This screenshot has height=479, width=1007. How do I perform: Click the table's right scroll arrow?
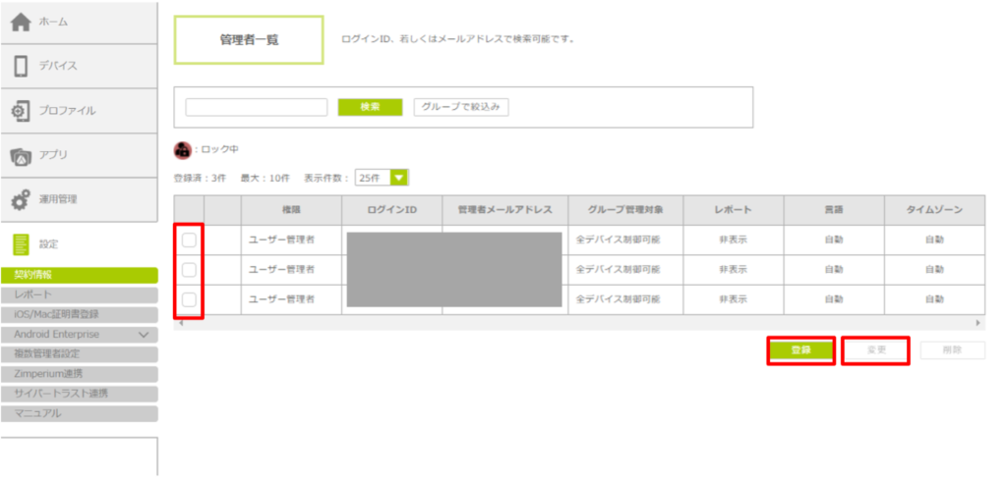977,323
